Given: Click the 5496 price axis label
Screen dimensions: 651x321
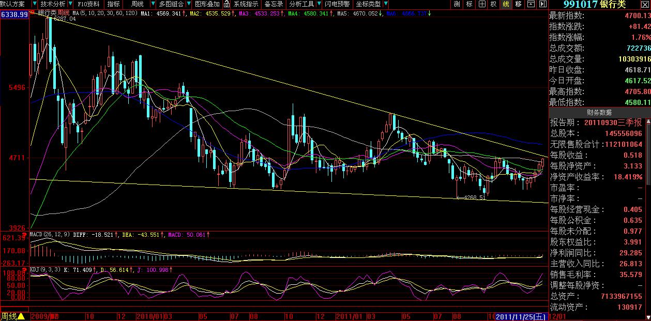Looking at the screenshot, I should pyautogui.click(x=16, y=87).
